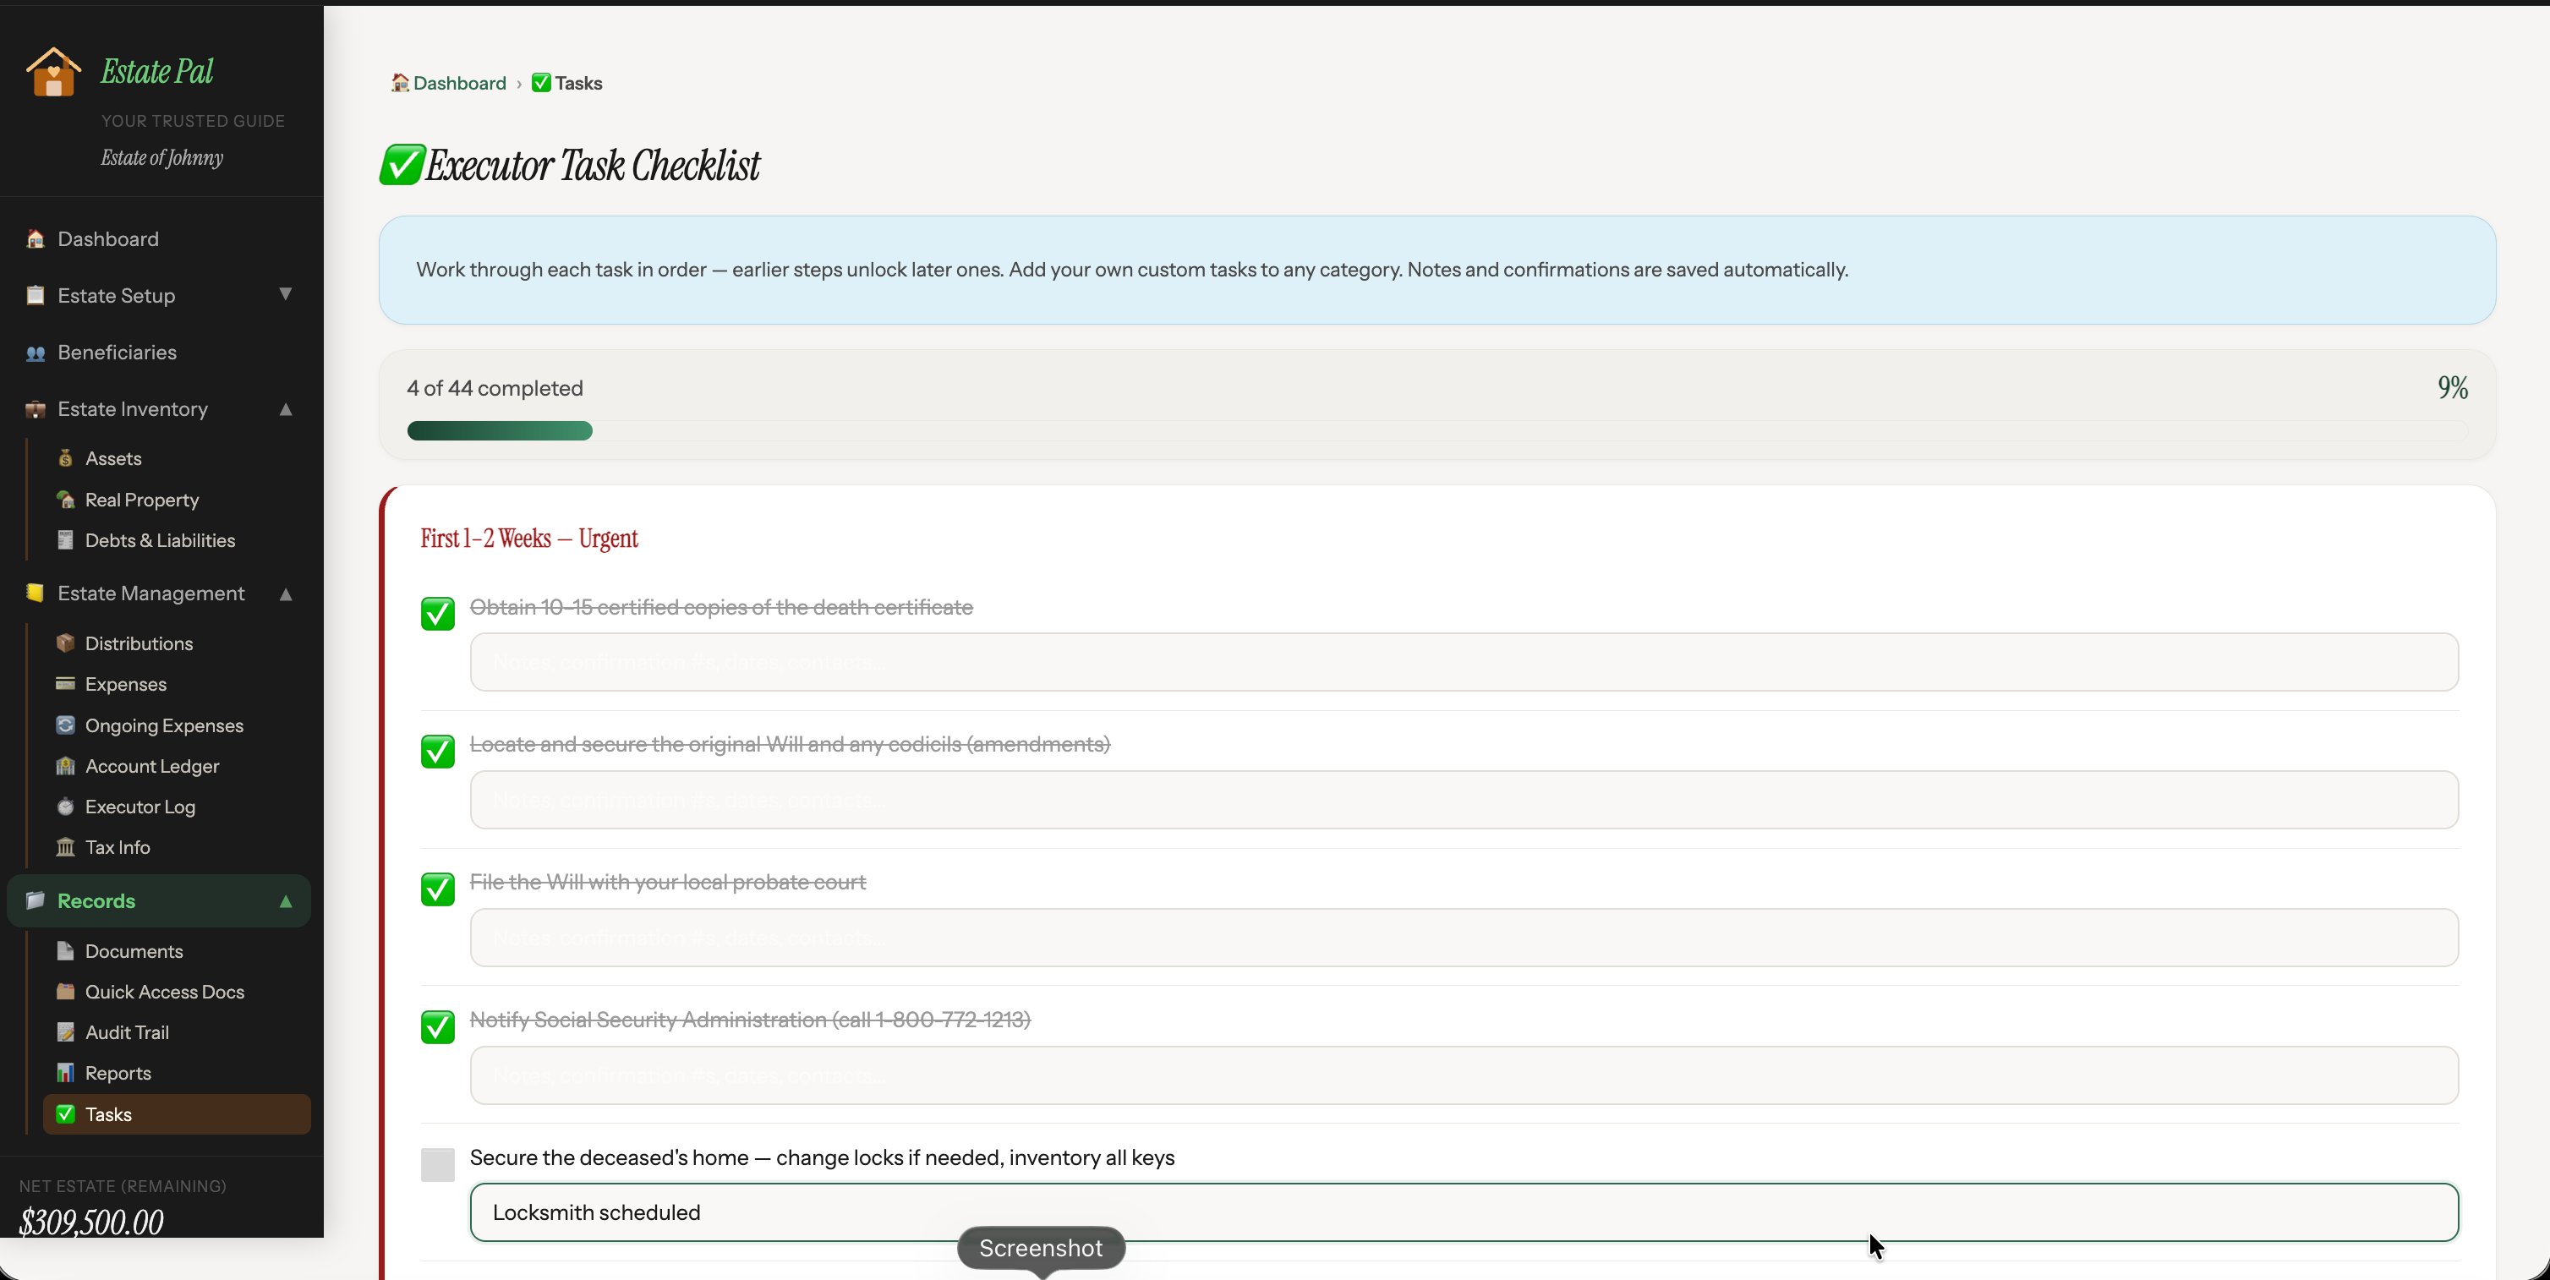Viewport: 2550px width, 1280px height.
Task: Collapse the Estate Inventory arrow
Action: (x=285, y=409)
